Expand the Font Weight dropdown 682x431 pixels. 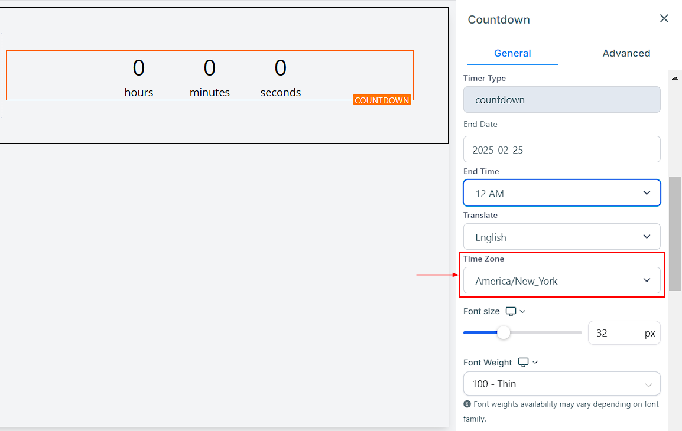(561, 384)
